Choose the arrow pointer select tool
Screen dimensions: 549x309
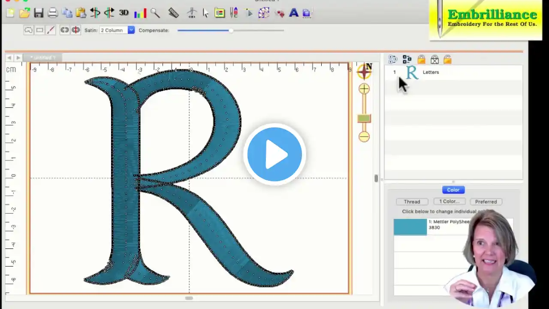click(x=206, y=13)
